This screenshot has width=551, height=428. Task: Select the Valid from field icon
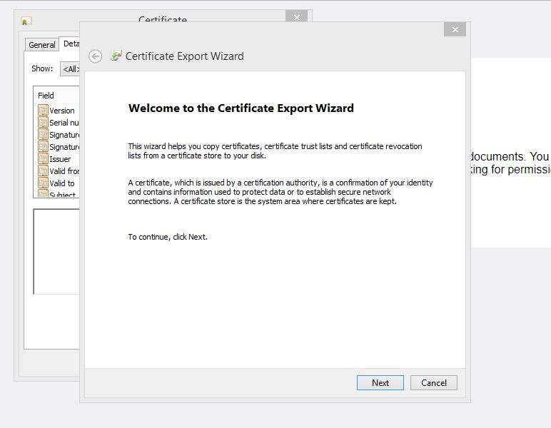[43, 171]
